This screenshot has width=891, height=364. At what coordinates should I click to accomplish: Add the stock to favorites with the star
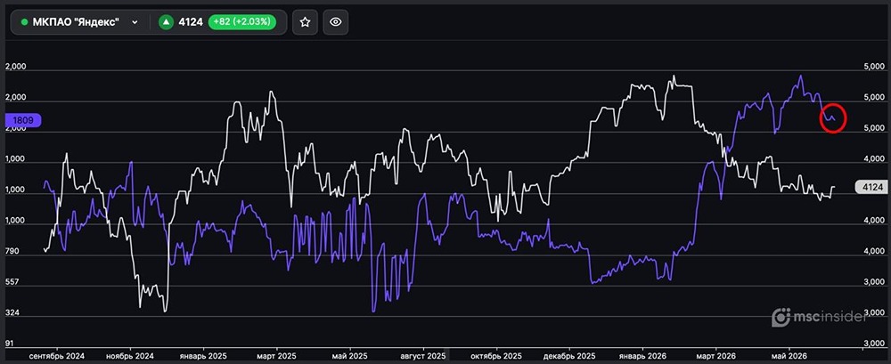point(305,22)
